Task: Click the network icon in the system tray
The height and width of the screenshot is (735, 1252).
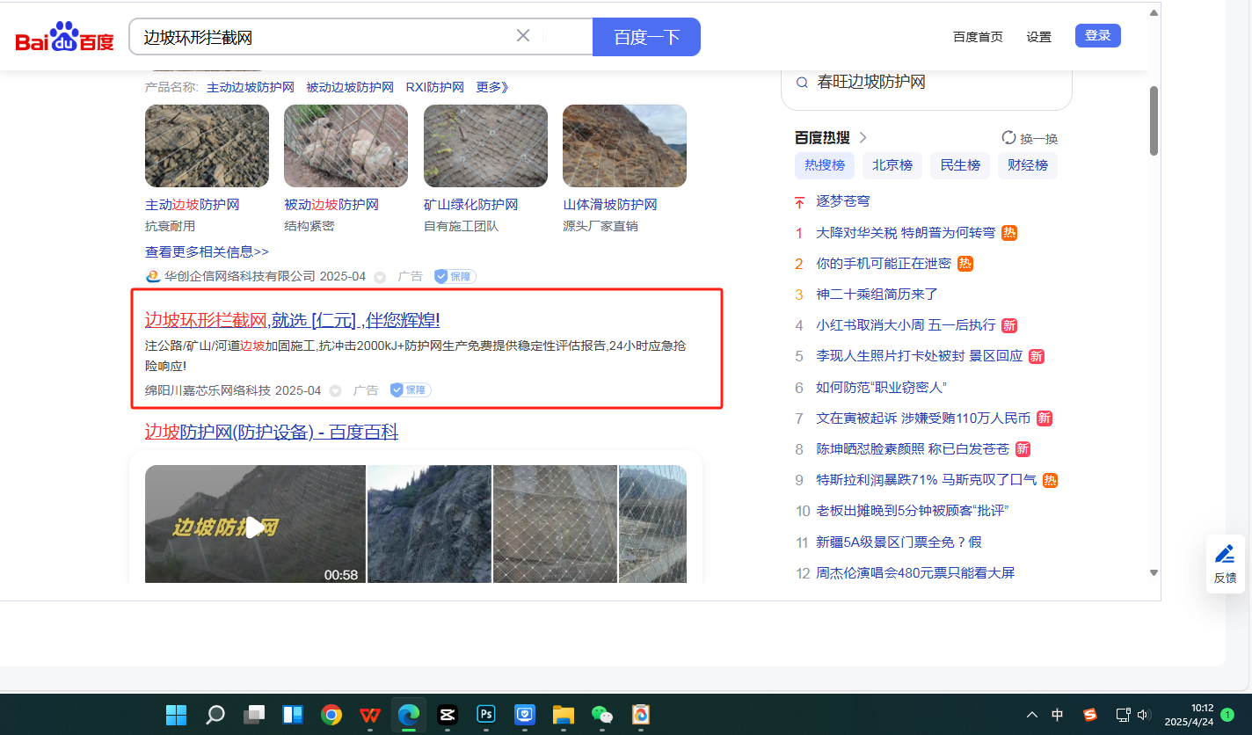Action: click(1123, 715)
